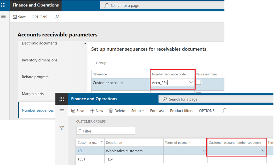
Task: Expand the Setup menu
Action: (138, 111)
